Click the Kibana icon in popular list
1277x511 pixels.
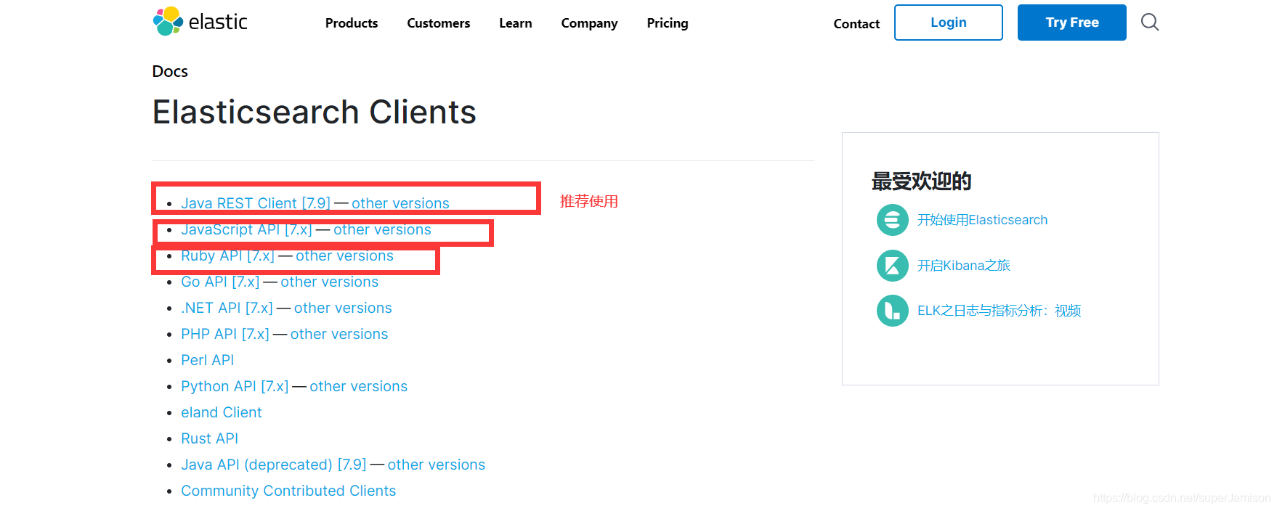892,266
